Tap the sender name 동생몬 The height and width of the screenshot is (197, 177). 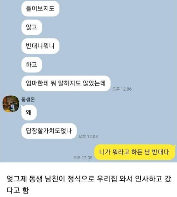28,99
